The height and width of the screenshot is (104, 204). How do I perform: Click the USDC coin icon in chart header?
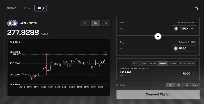coord(15,23)
